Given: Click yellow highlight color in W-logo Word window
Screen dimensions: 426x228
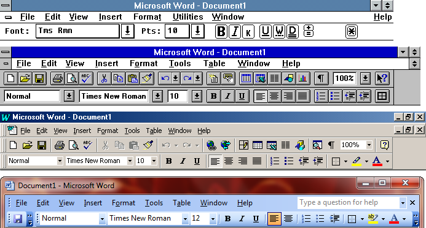Looking at the screenshot, I should [357, 161].
